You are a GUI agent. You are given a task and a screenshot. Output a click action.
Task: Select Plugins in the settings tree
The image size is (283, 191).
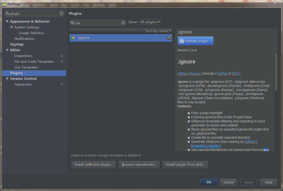click(x=34, y=73)
